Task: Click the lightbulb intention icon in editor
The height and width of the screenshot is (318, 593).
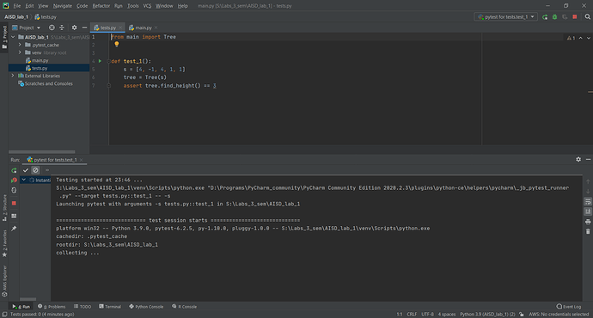Action: (117, 44)
